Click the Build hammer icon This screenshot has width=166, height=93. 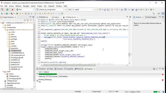pyautogui.click(x=2, y=10)
